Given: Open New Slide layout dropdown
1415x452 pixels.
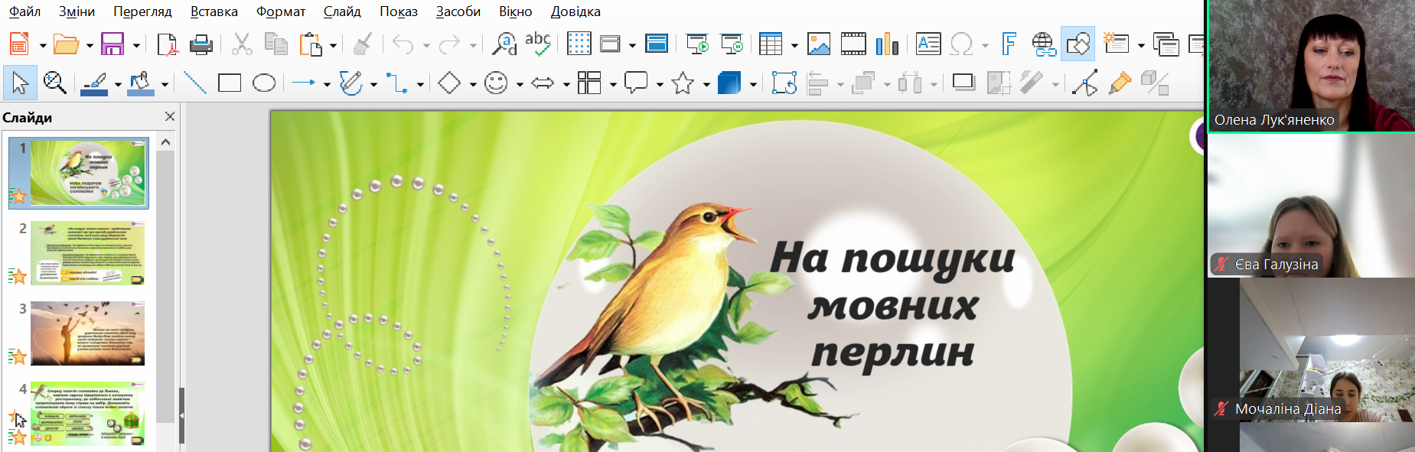Looking at the screenshot, I should (x=1141, y=45).
